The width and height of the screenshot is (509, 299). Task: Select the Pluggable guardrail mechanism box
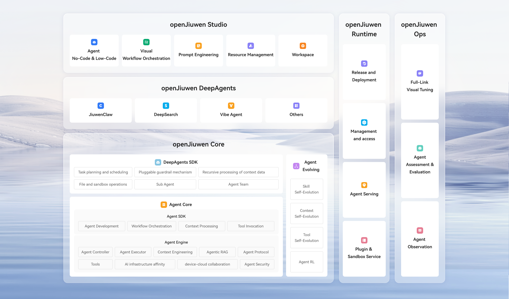(165, 172)
